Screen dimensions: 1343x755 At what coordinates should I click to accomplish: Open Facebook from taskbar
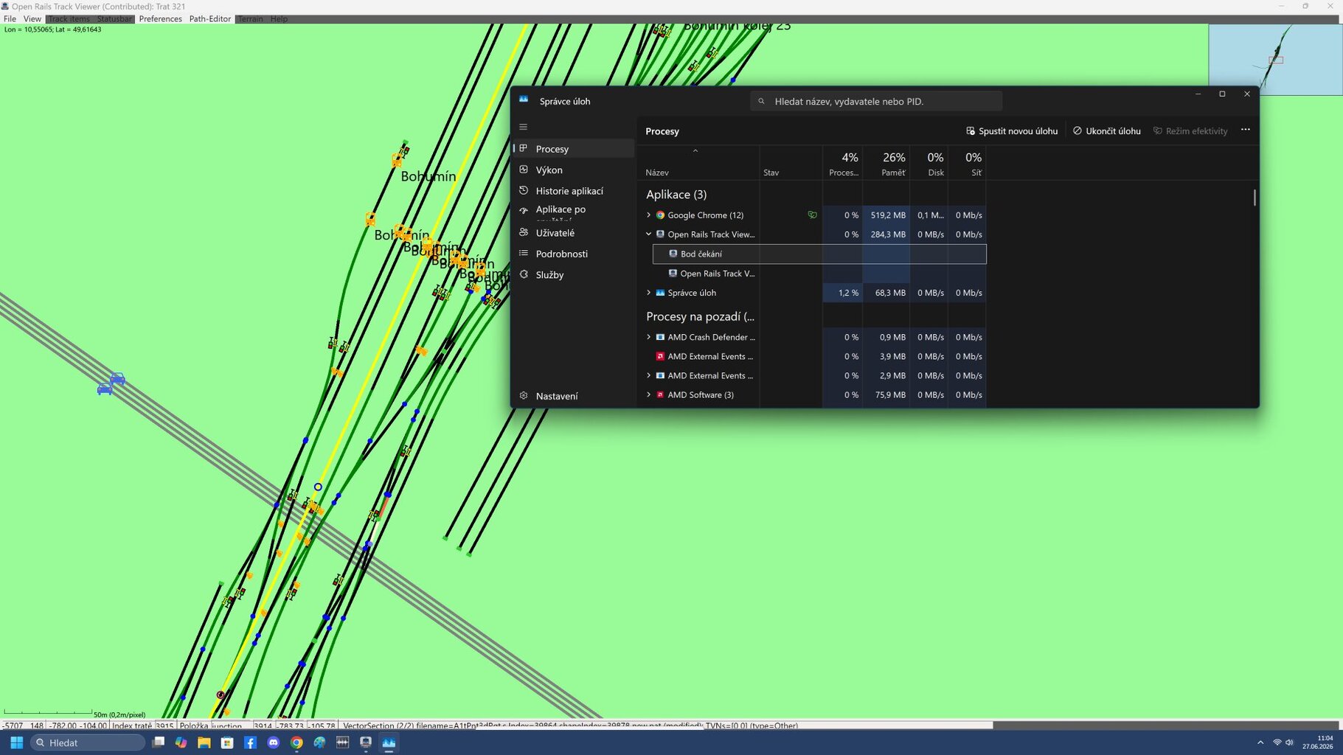250,742
